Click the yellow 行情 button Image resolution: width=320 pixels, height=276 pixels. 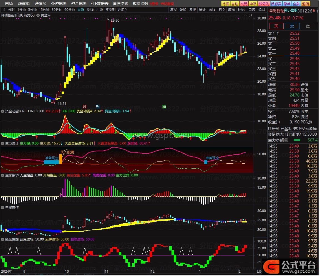tap(226, 4)
